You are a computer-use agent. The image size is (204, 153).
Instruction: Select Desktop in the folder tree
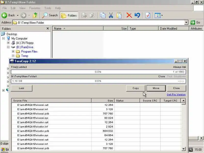pyautogui.click(x=12, y=34)
